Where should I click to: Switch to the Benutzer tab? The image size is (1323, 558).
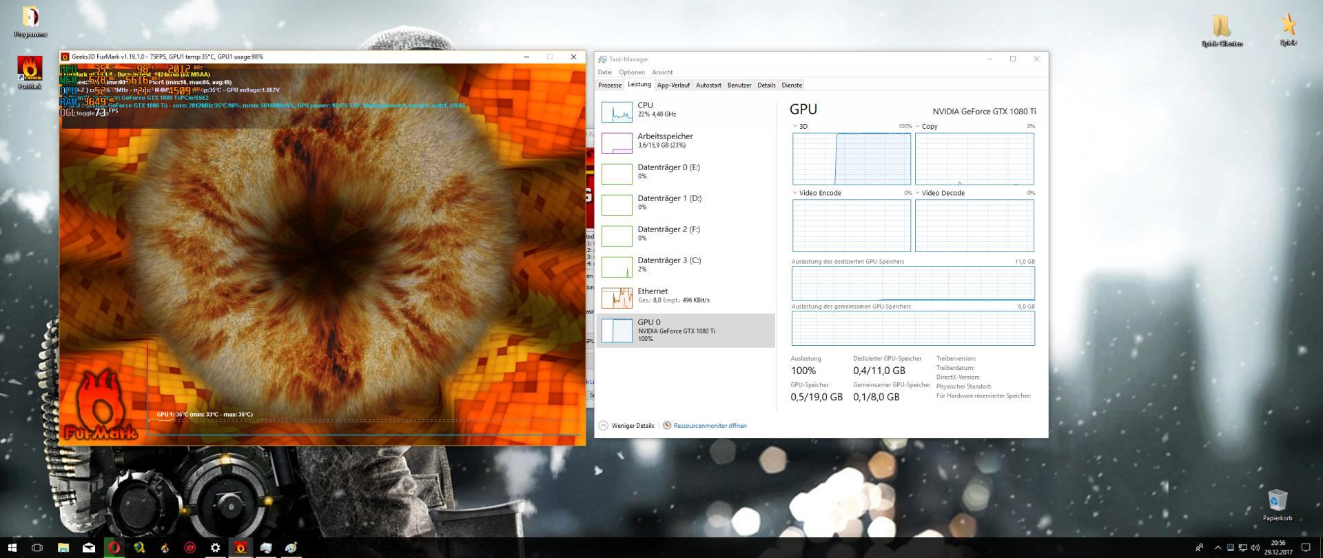click(739, 85)
